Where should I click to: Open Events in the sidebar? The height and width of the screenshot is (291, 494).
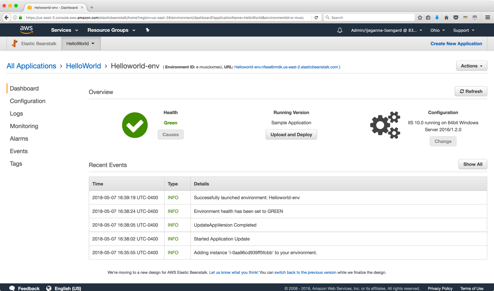[19, 151]
